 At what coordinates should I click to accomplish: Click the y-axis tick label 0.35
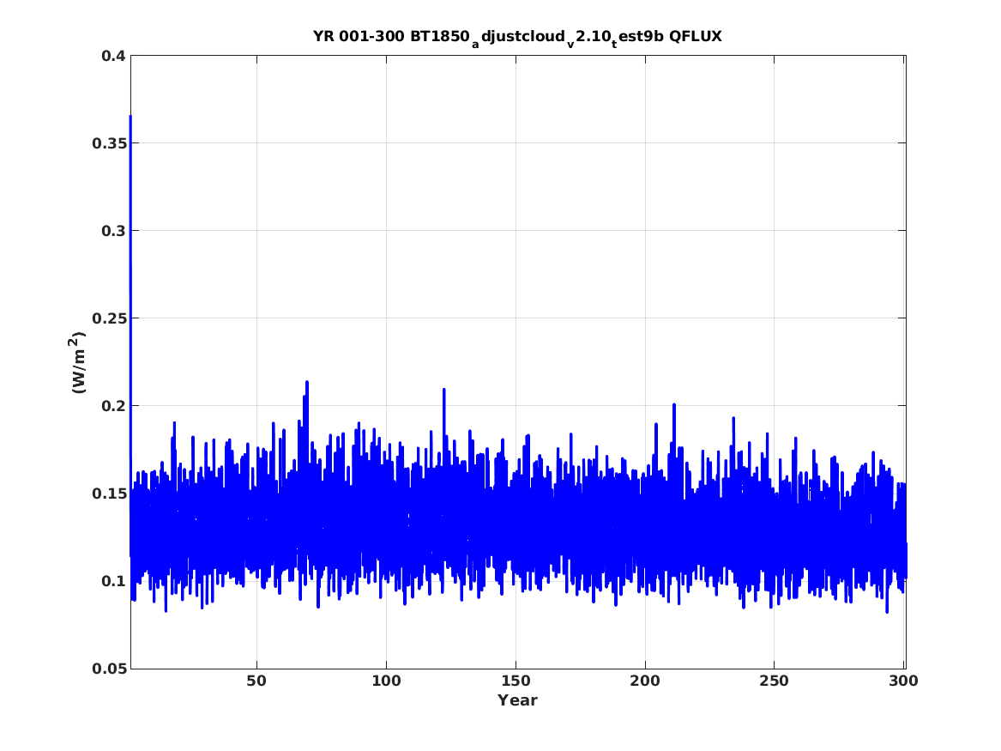pos(109,143)
